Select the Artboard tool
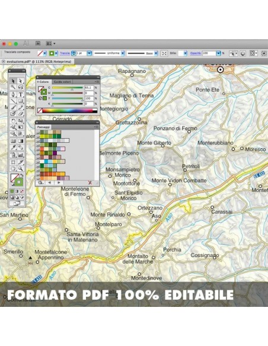The image size is (268, 346). [13, 162]
